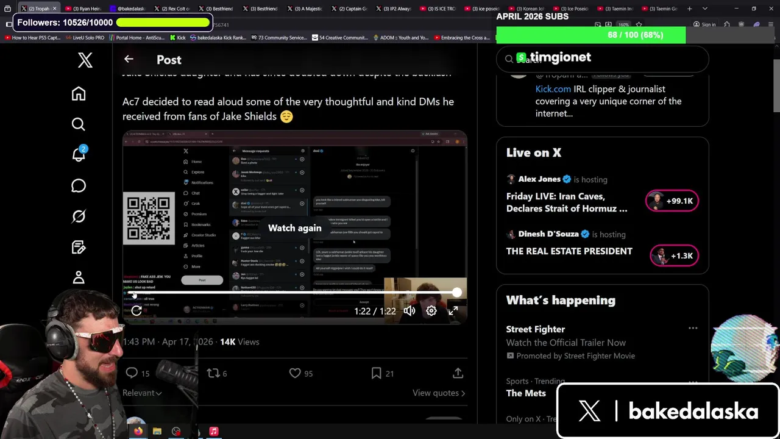This screenshot has height=439, width=780.
Task: Switch to A Majestic browser tab
Action: point(305,9)
